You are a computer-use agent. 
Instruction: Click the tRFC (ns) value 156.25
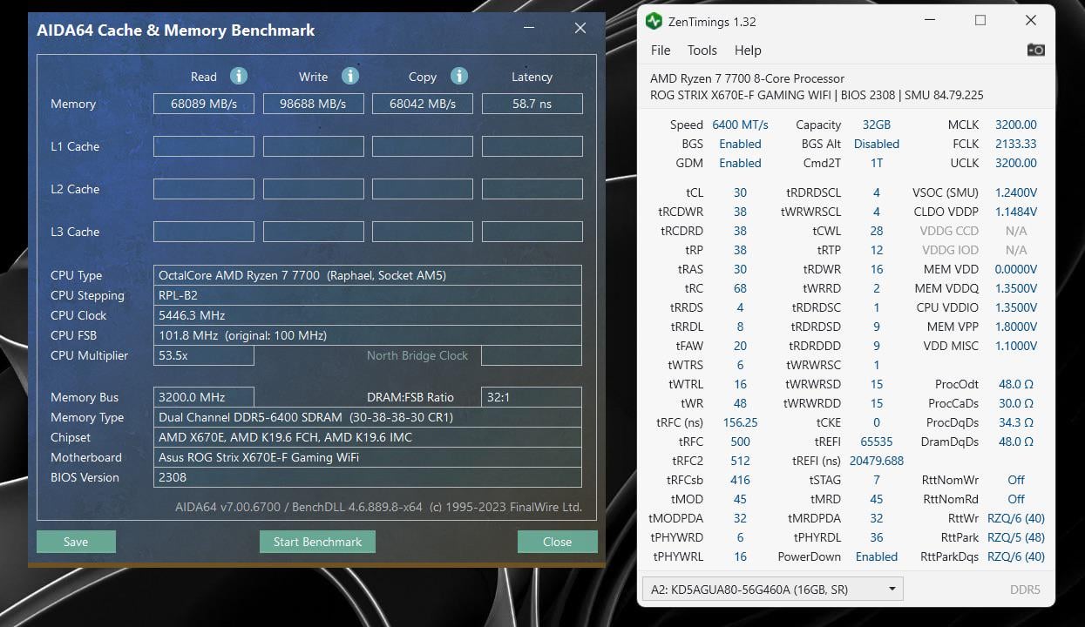(740, 422)
